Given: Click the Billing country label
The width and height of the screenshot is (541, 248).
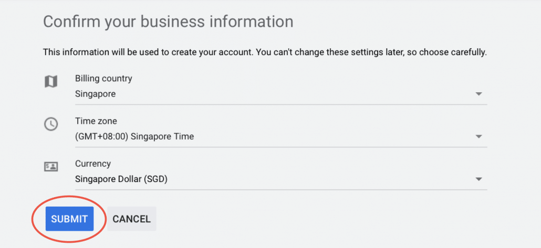Looking at the screenshot, I should 103,79.
